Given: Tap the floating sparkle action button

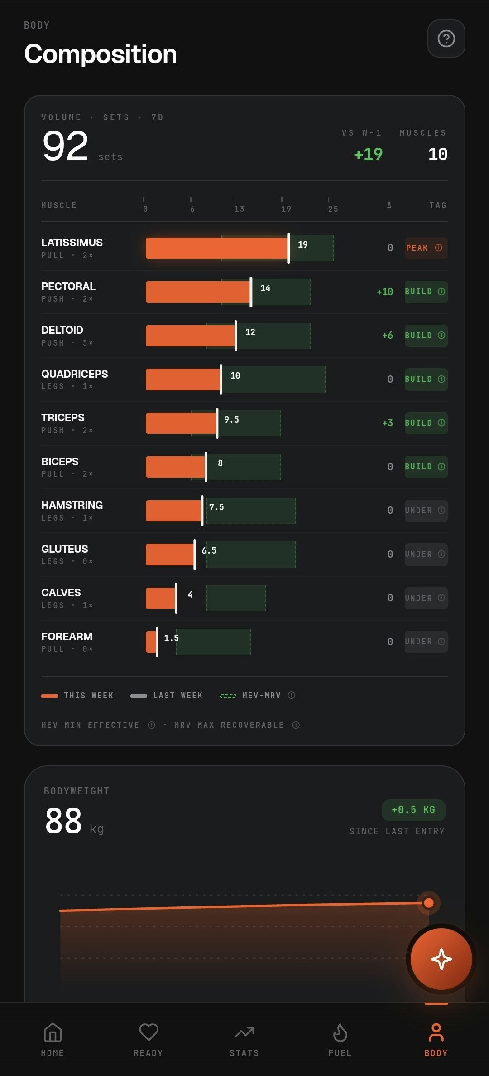Looking at the screenshot, I should coord(441,959).
